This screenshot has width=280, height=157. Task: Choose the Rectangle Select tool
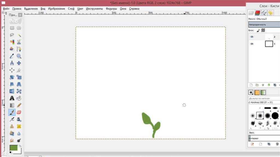tap(12, 28)
